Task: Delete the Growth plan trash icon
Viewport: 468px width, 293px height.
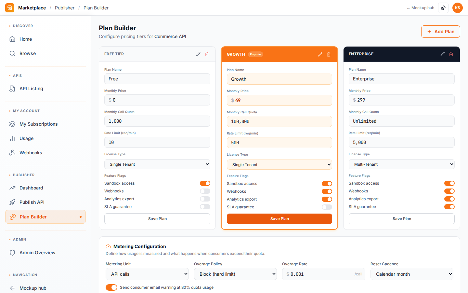Action: pos(329,54)
